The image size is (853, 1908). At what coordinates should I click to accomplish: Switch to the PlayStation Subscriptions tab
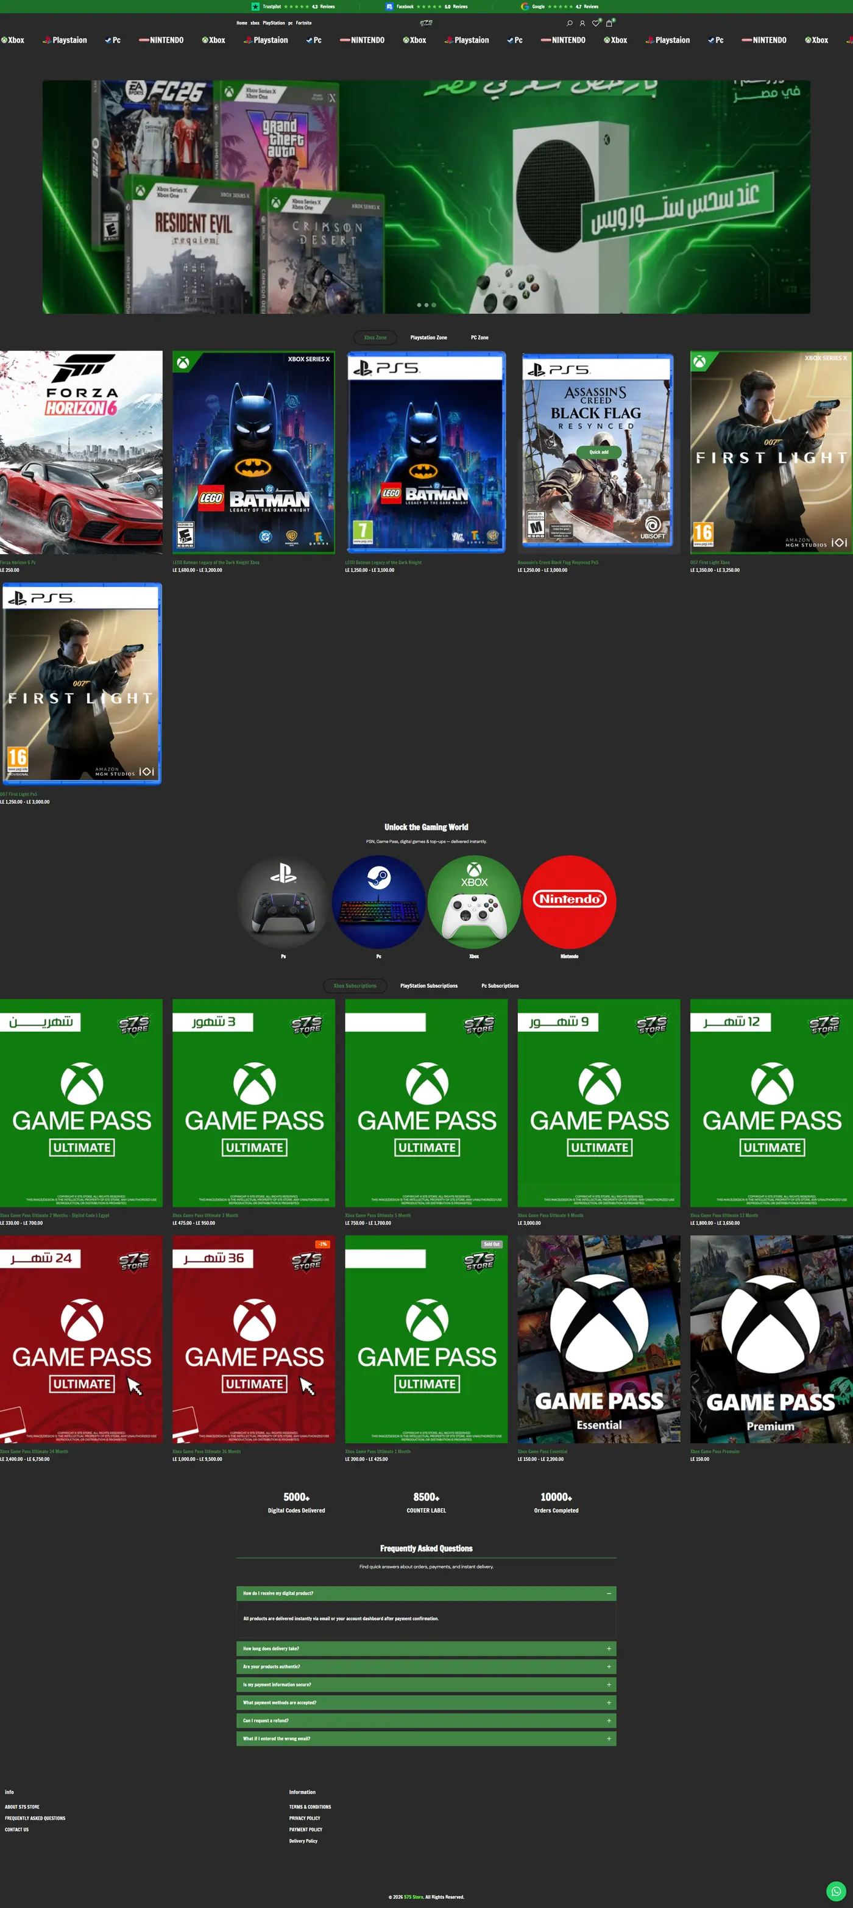click(x=429, y=986)
